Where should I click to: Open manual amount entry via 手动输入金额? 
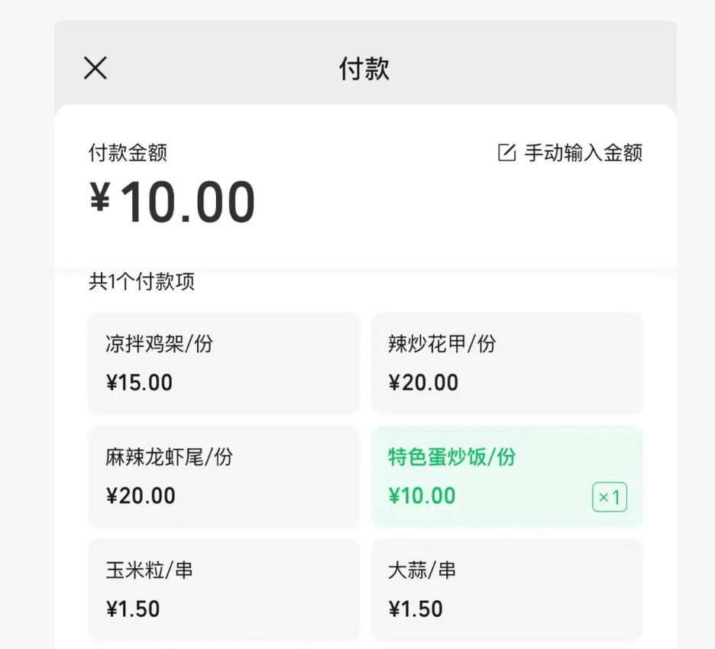coord(584,153)
